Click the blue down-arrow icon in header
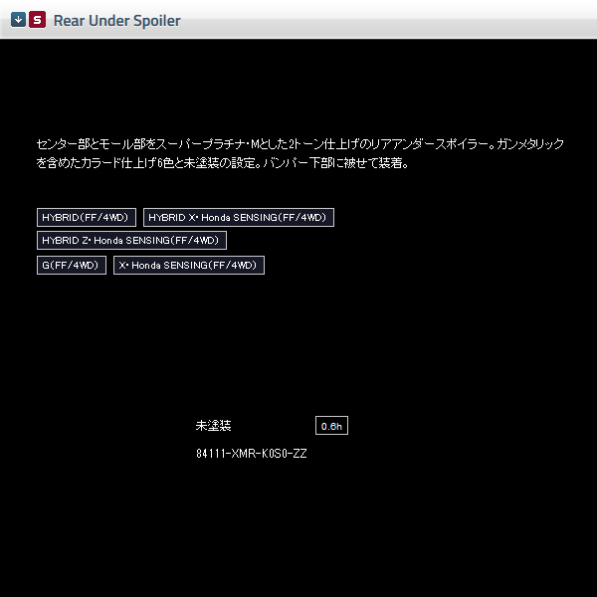Image resolution: width=597 pixels, height=597 pixels. pos(19,20)
